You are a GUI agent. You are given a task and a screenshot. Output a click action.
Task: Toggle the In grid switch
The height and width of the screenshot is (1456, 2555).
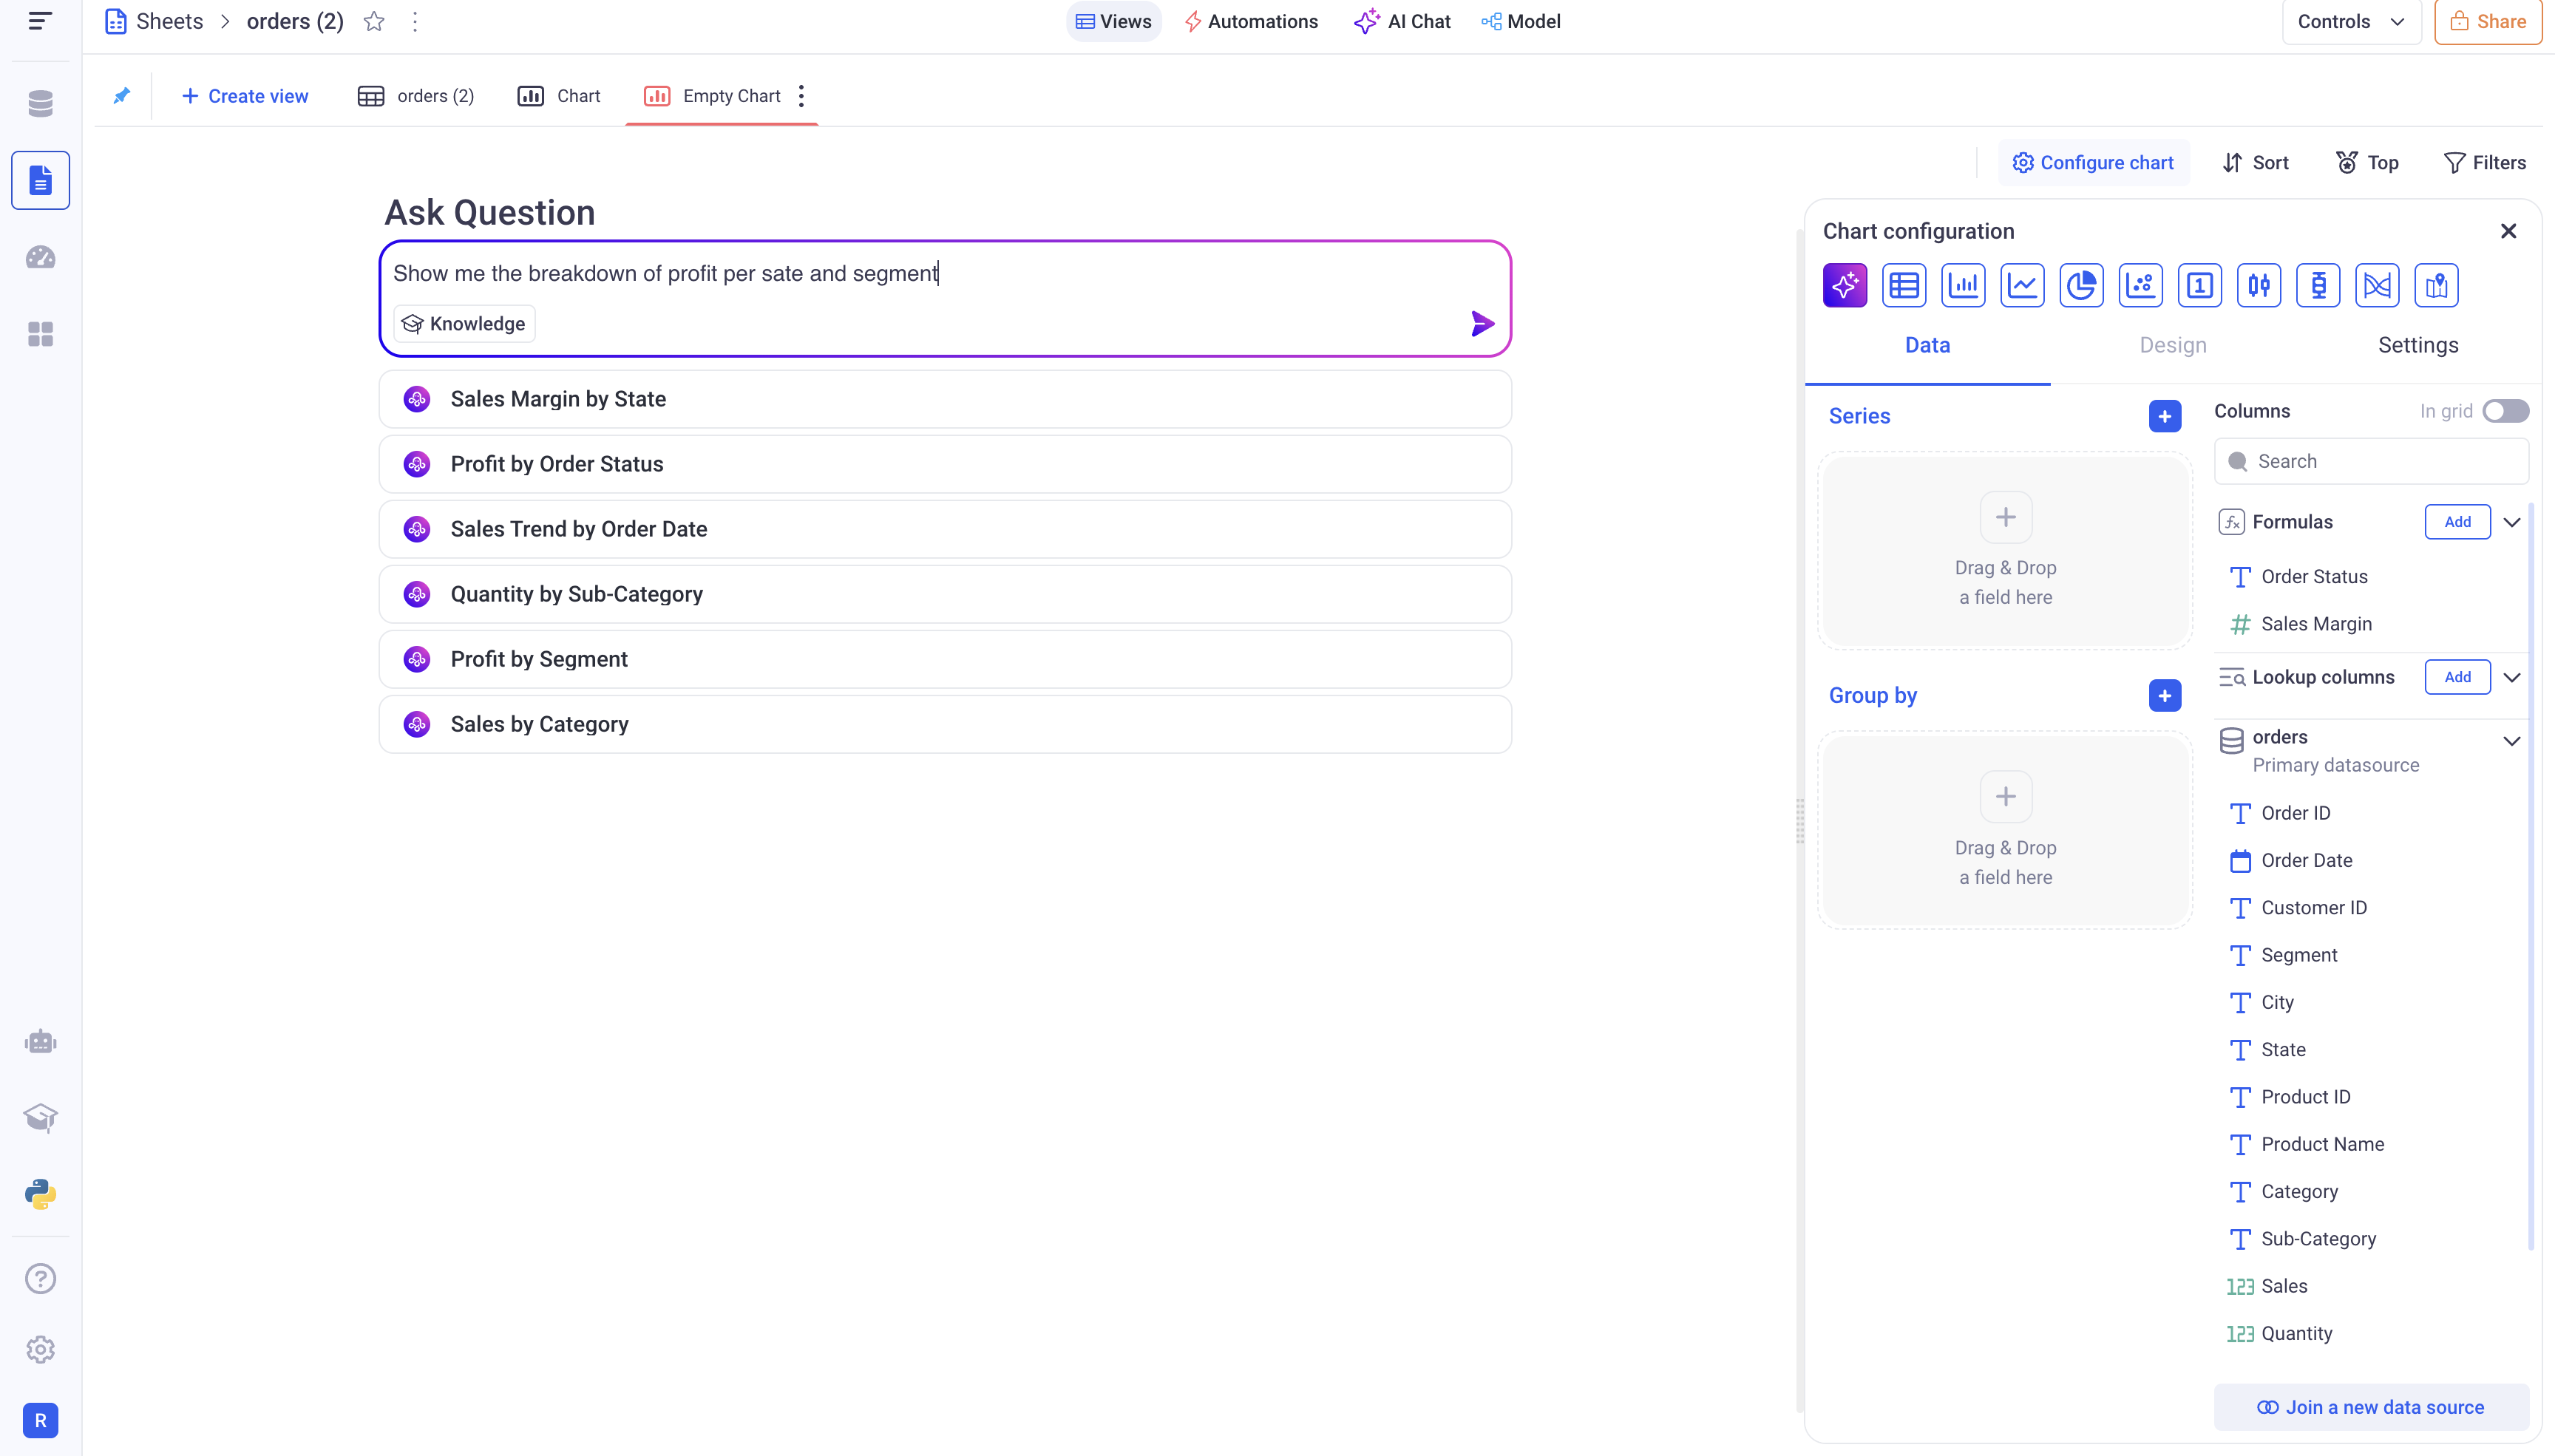(2505, 411)
